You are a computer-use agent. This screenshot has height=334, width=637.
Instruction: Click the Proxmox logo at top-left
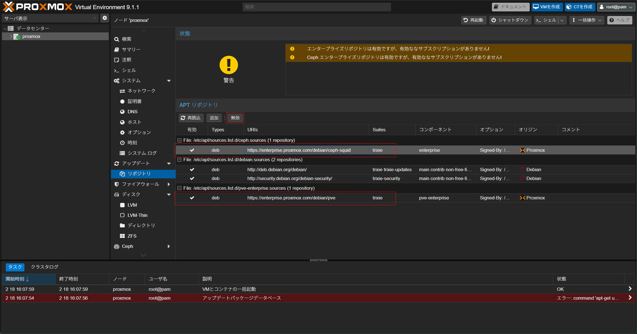(37, 7)
